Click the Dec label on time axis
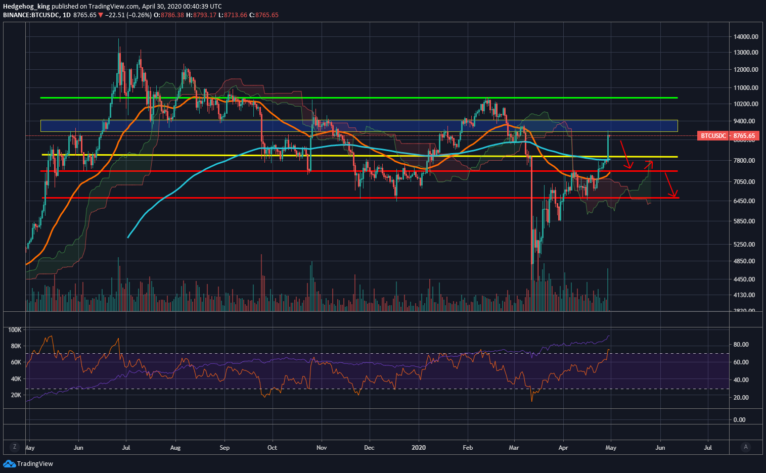 [x=369, y=448]
